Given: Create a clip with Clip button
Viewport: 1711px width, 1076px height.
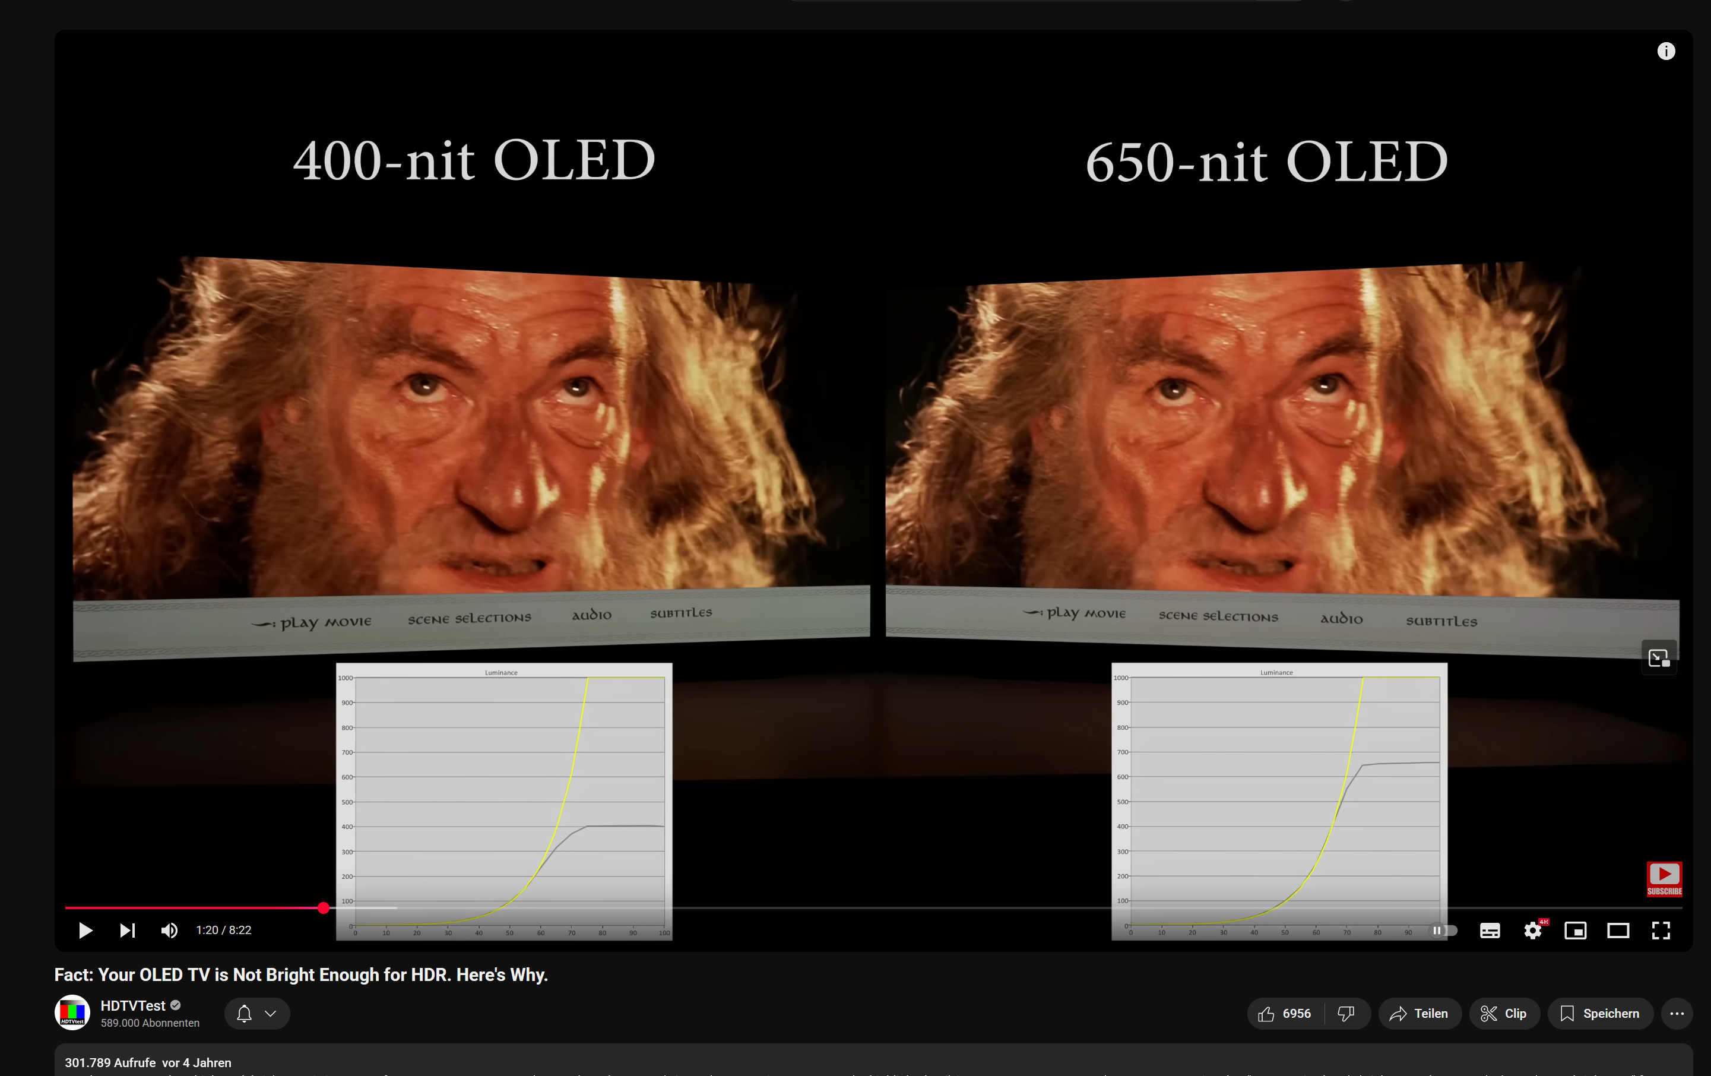Looking at the screenshot, I should tap(1504, 1014).
